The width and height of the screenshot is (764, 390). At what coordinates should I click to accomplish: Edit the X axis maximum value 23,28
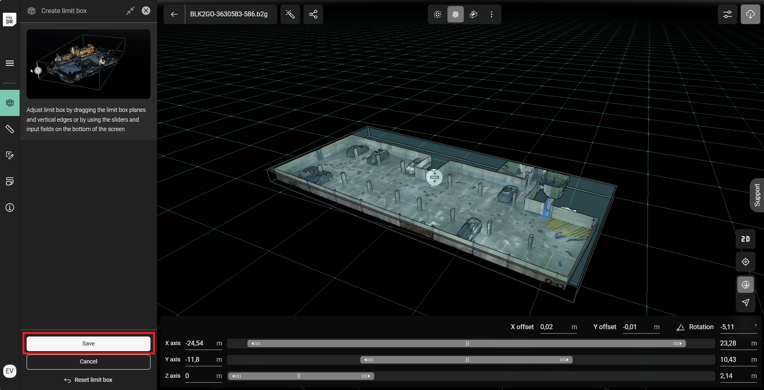[x=739, y=343]
